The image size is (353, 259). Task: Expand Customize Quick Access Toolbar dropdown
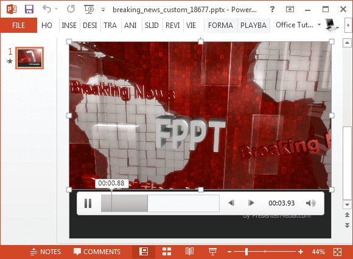pos(103,10)
